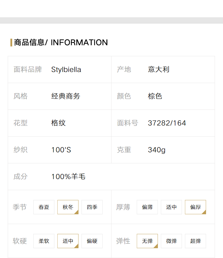Click the Stylbiella fabric brand value
223x258 pixels.
(66, 70)
